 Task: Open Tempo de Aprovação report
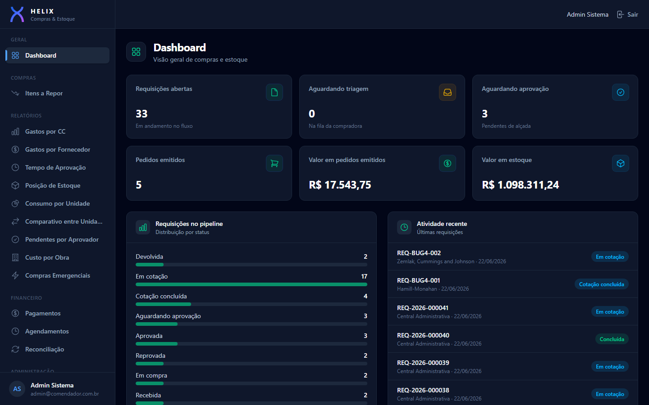coord(58,167)
